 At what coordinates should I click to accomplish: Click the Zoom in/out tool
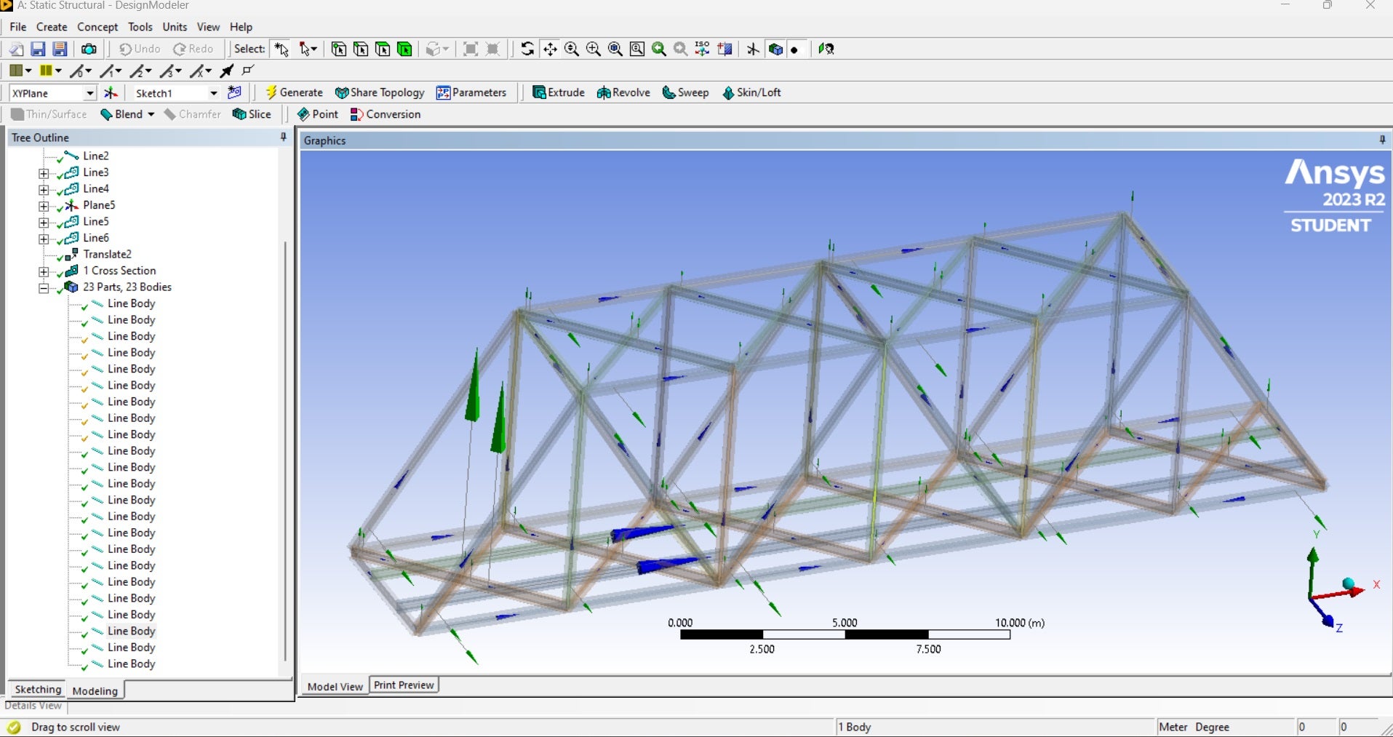[572, 49]
